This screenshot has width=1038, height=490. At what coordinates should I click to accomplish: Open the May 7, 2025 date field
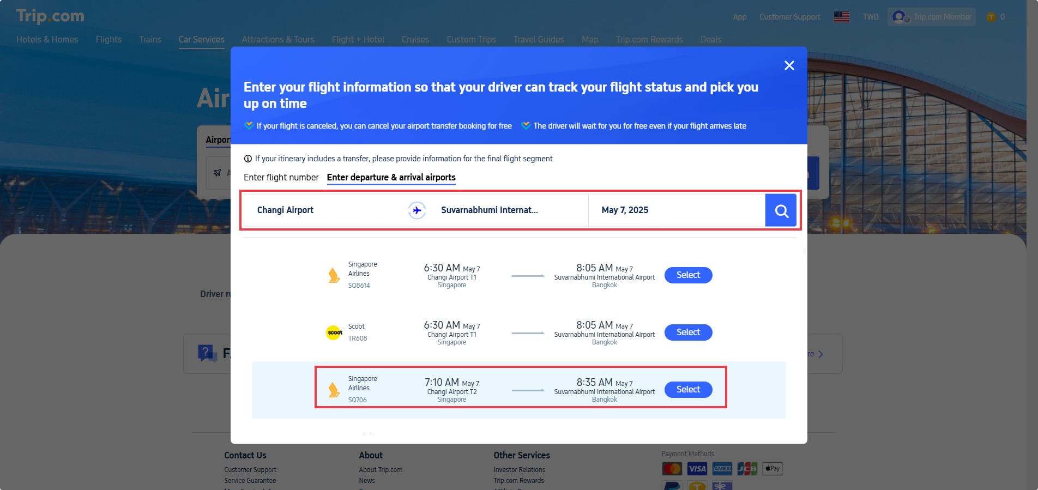click(x=676, y=210)
